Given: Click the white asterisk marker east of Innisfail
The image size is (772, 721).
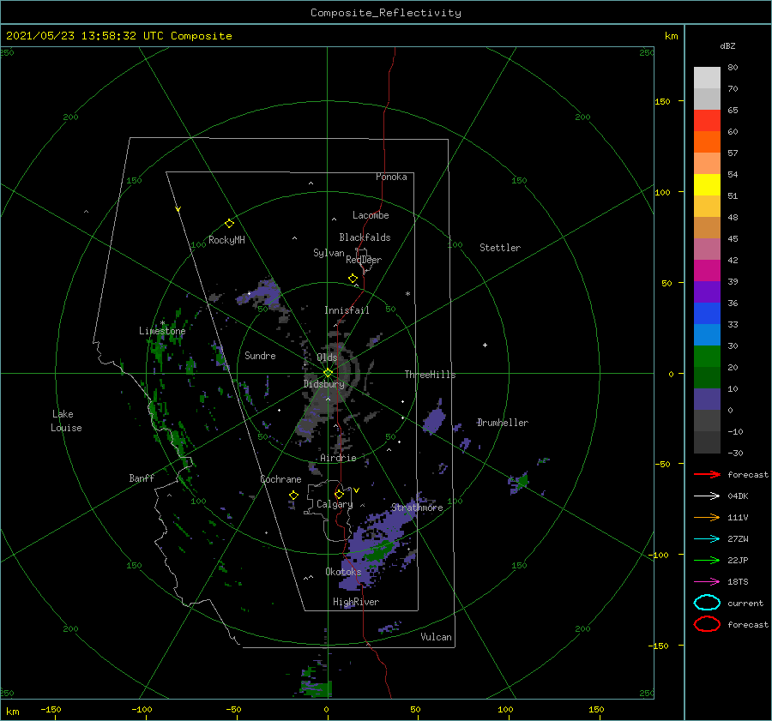Looking at the screenshot, I should point(407,294).
